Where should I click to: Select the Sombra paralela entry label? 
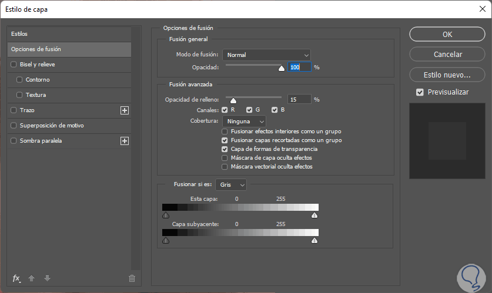[41, 141]
